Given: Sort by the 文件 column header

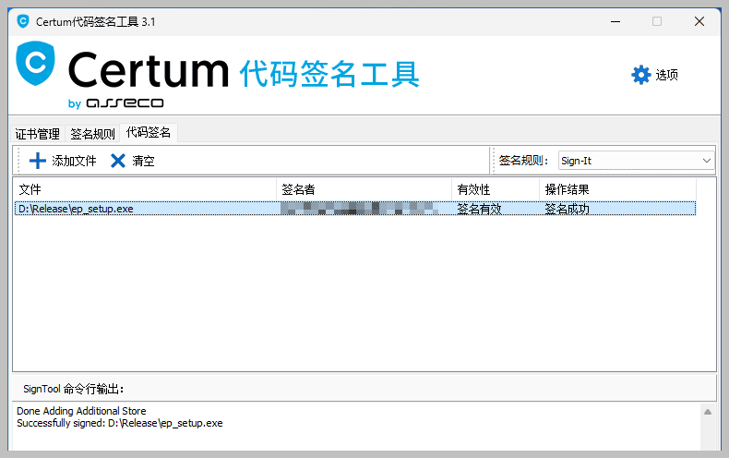Looking at the screenshot, I should [145, 189].
